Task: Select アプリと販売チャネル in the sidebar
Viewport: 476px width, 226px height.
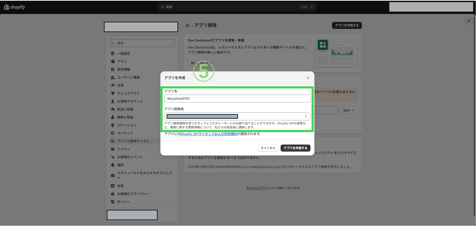Action: click(x=133, y=141)
